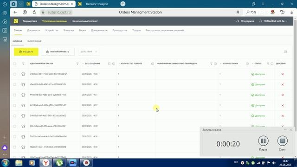Viewport: 297px width, 167px height.
Task: Sort by Дата создания column
Action: (91, 64)
